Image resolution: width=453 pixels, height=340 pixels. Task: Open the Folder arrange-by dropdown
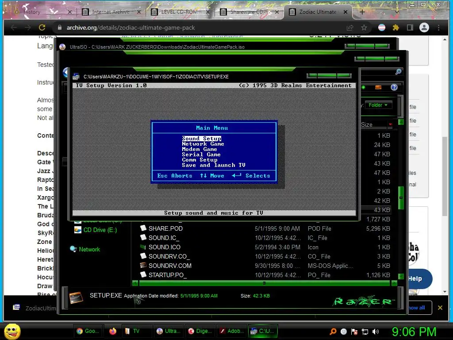coord(378,105)
